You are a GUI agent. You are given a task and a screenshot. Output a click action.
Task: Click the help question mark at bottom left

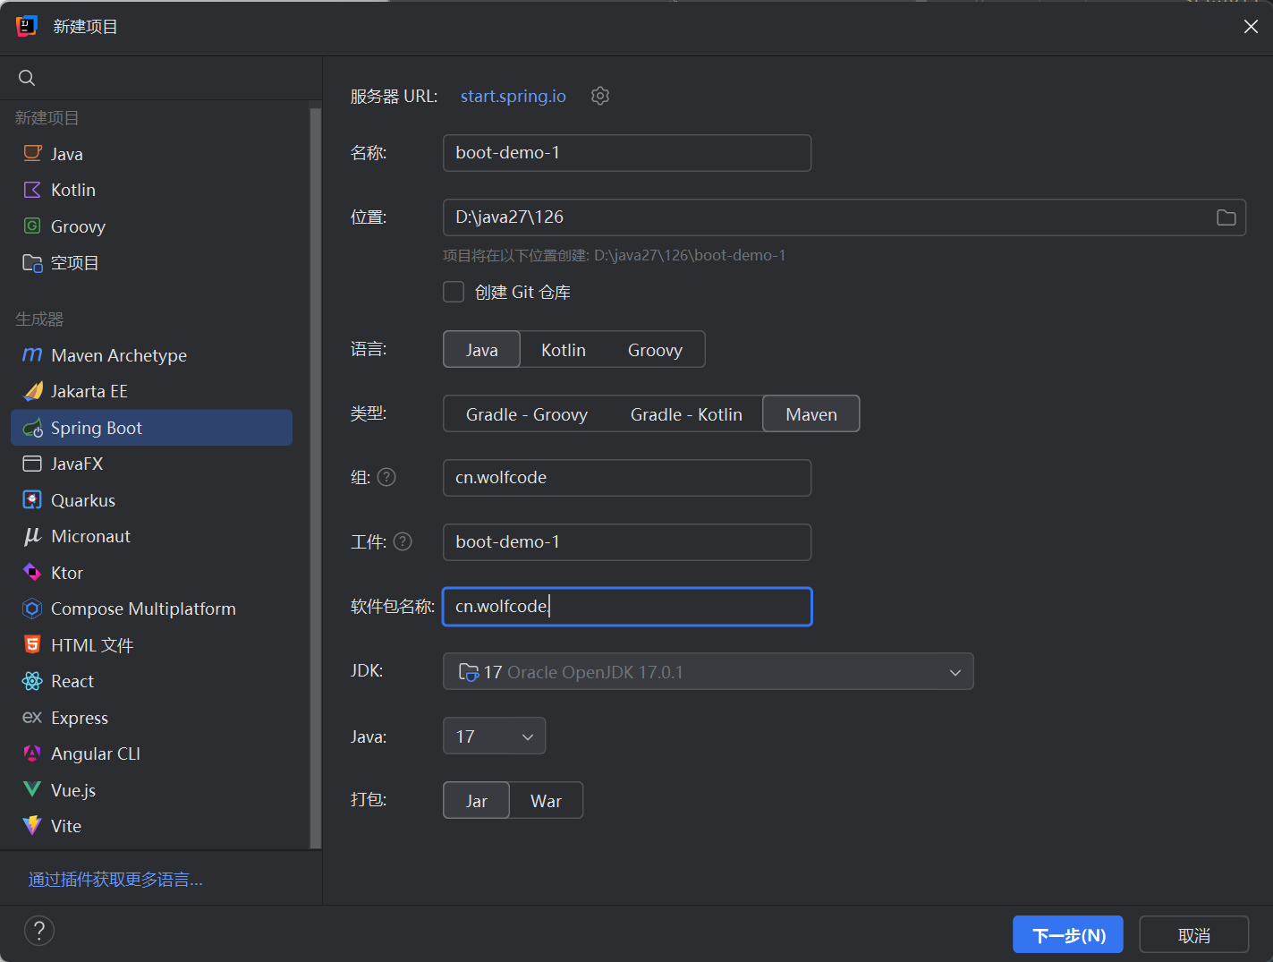(x=39, y=931)
